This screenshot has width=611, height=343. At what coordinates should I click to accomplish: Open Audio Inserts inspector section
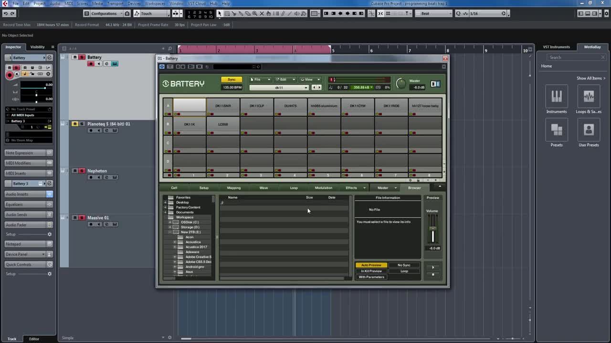(x=29, y=194)
